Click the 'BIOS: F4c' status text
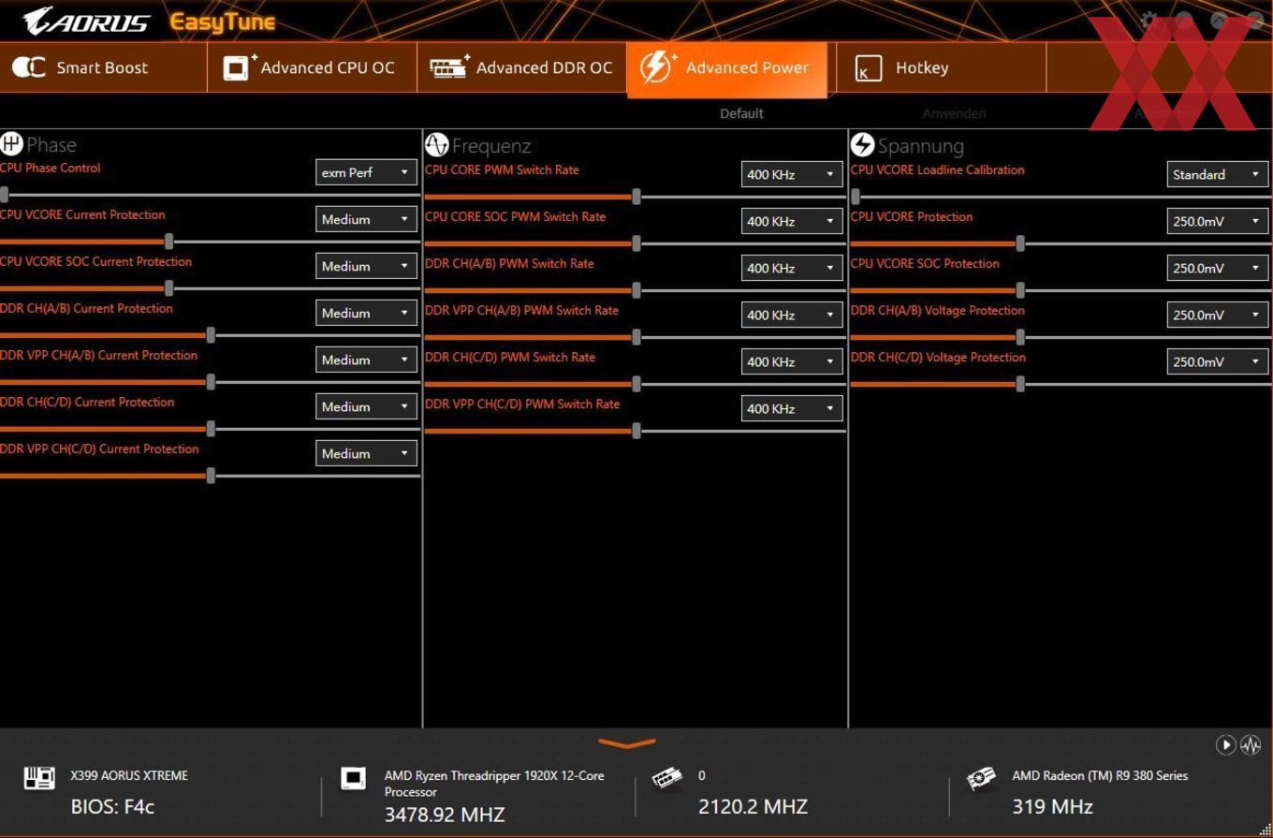The image size is (1273, 838). tap(112, 806)
